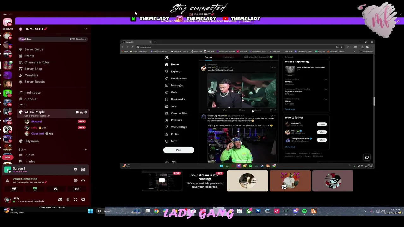This screenshot has height=227, width=404.
Task: Follow manny in Who to follow
Action: click(322, 124)
